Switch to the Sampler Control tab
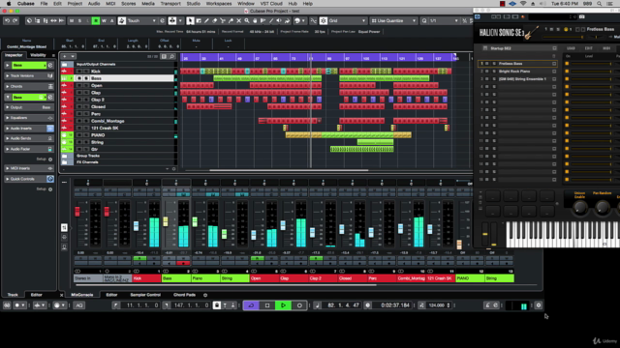620x348 pixels. pos(145,295)
